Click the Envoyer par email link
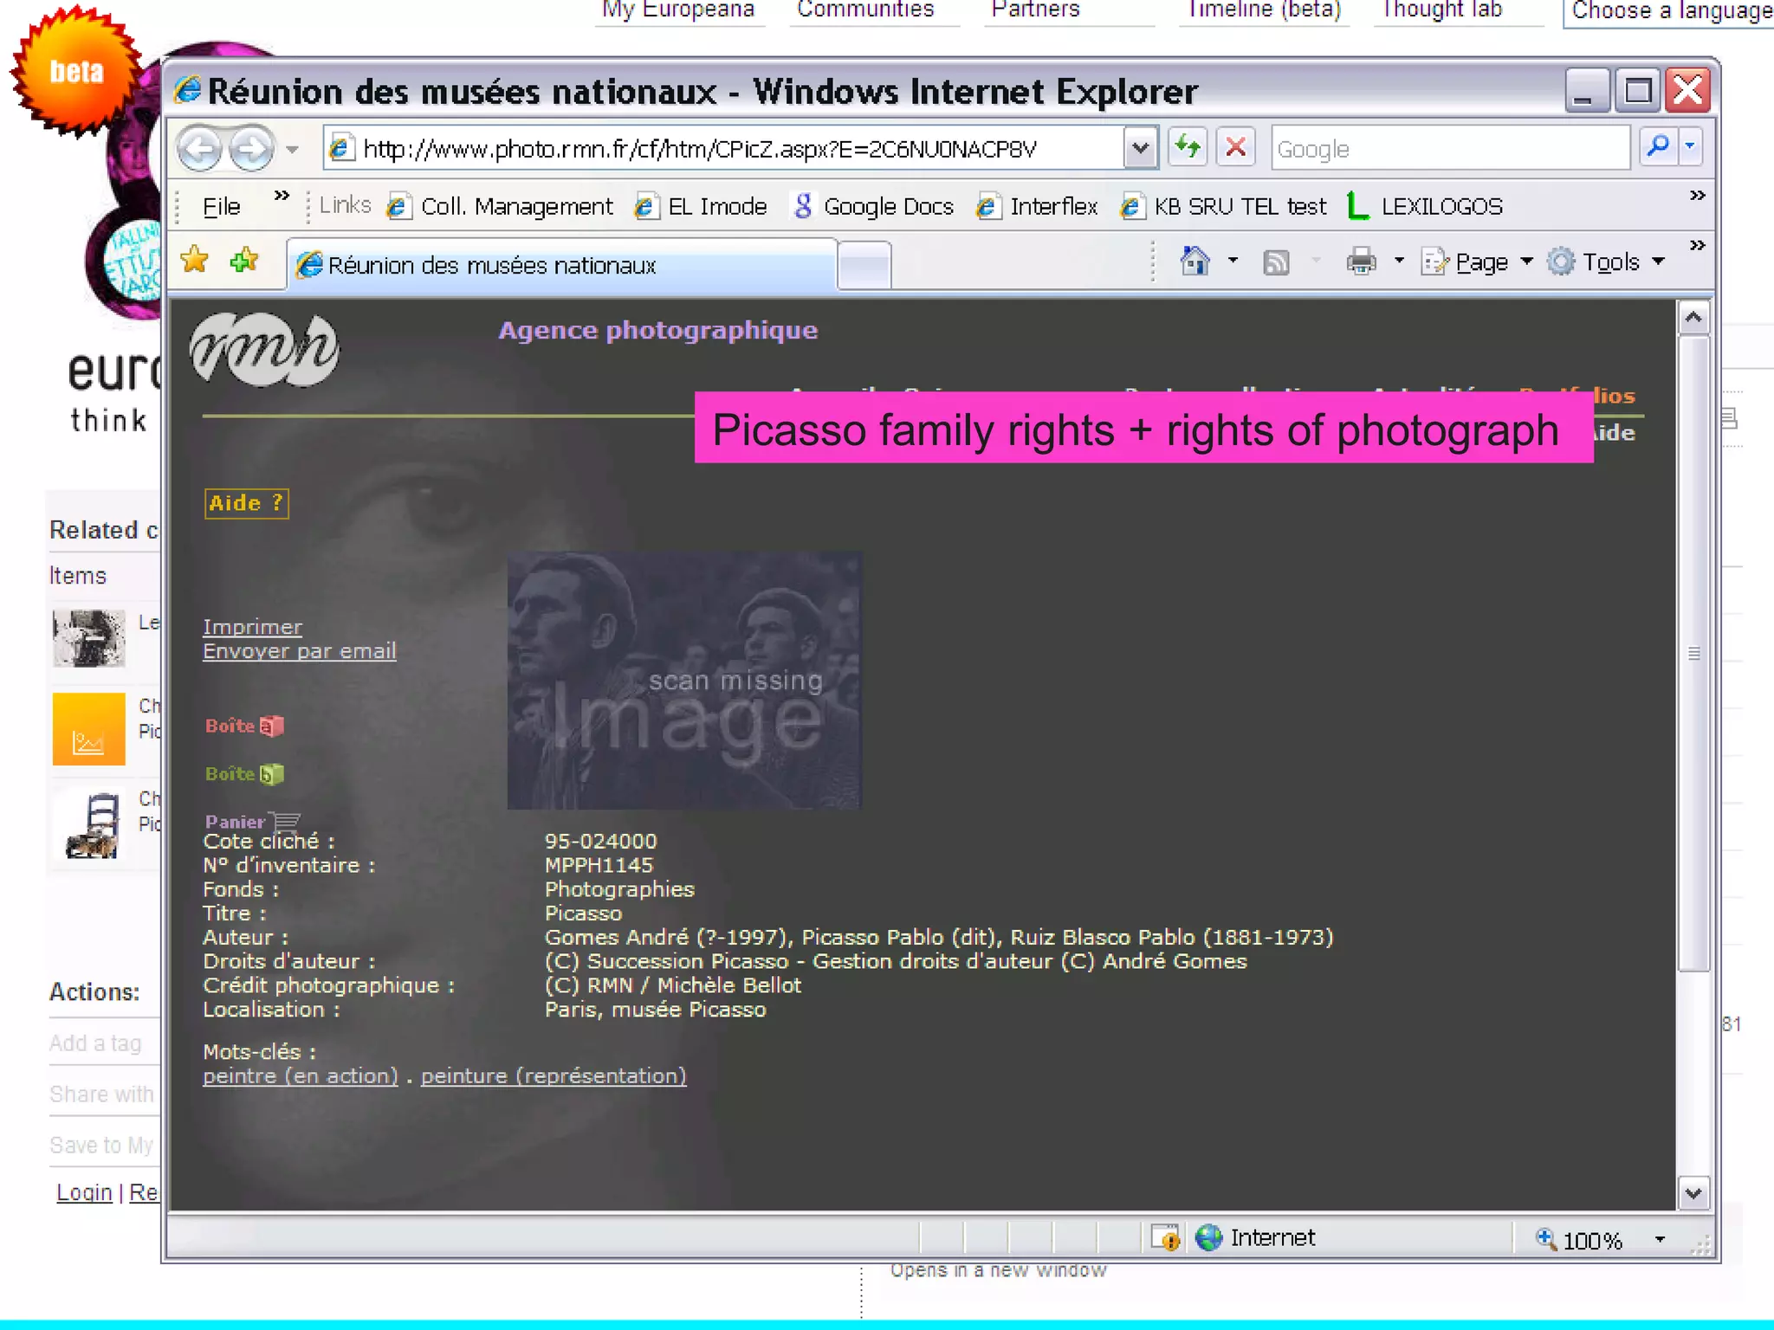1774x1330 pixels. point(299,650)
